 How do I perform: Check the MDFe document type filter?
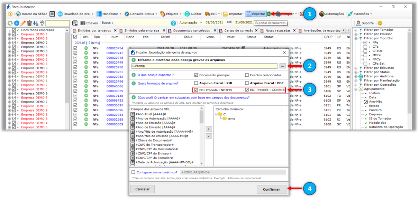tap(365, 55)
